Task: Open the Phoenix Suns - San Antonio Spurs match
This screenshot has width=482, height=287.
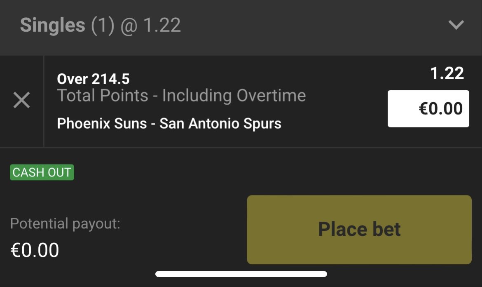Action: [169, 123]
